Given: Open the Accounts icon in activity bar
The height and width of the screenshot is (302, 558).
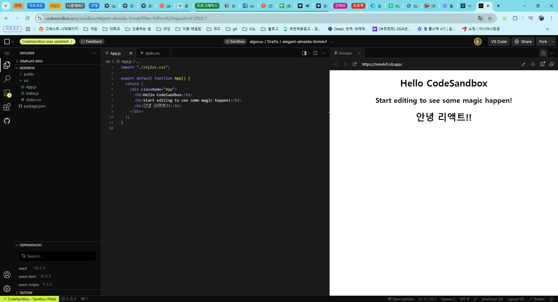Looking at the screenshot, I should [x=7, y=275].
